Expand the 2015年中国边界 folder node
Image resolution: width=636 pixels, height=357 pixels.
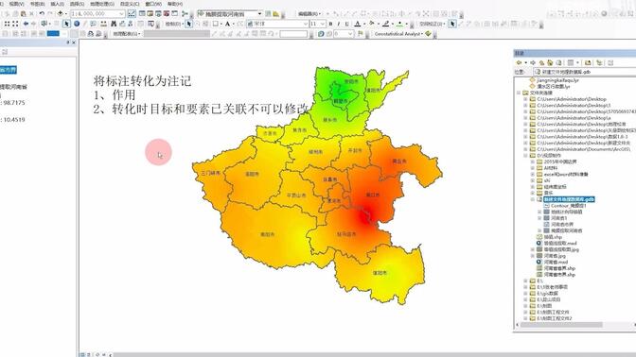click(x=533, y=161)
